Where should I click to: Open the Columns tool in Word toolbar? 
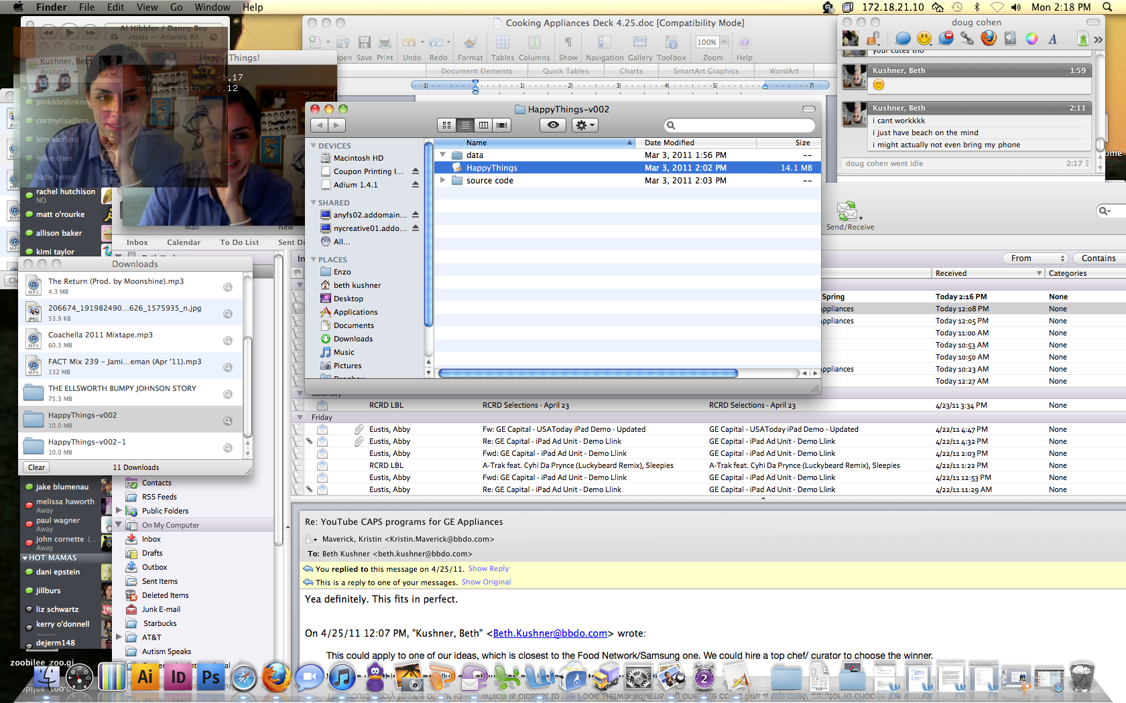click(x=534, y=48)
